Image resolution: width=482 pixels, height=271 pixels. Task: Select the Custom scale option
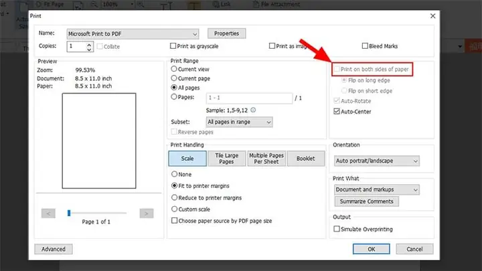[174, 209]
